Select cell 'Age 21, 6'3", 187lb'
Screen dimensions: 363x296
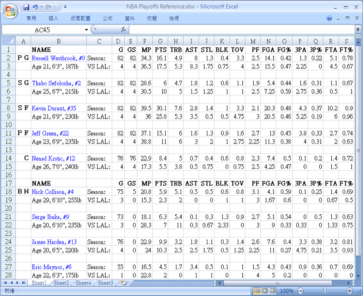59,66
